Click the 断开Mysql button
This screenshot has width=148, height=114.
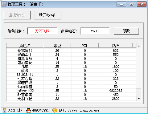click(x=47, y=15)
